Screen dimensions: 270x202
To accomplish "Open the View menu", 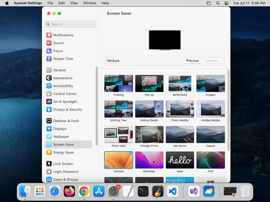I will point(74,3).
